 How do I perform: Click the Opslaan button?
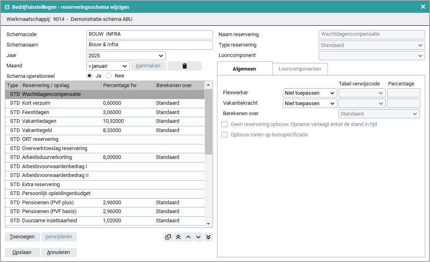tap(23, 252)
